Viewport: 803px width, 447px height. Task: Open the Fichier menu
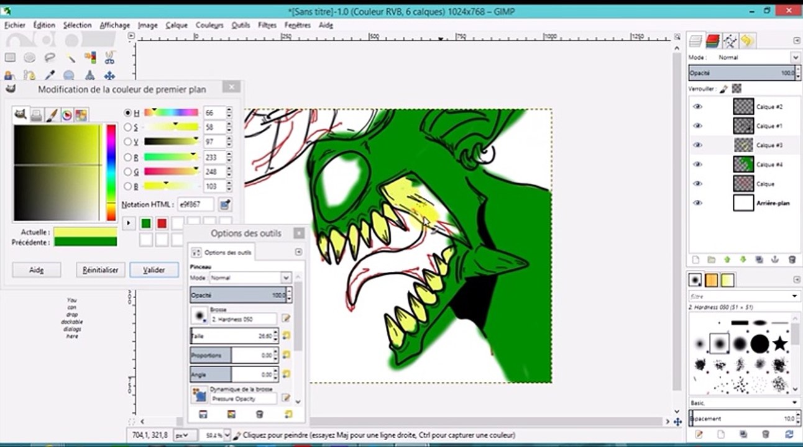pyautogui.click(x=15, y=25)
